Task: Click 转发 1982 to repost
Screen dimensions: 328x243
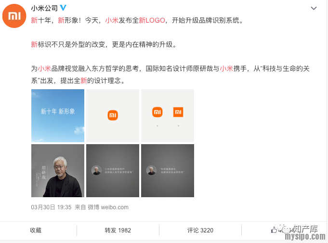Action: click(118, 230)
